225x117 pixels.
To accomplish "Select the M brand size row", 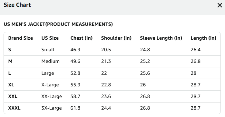I will [x=112, y=62].
